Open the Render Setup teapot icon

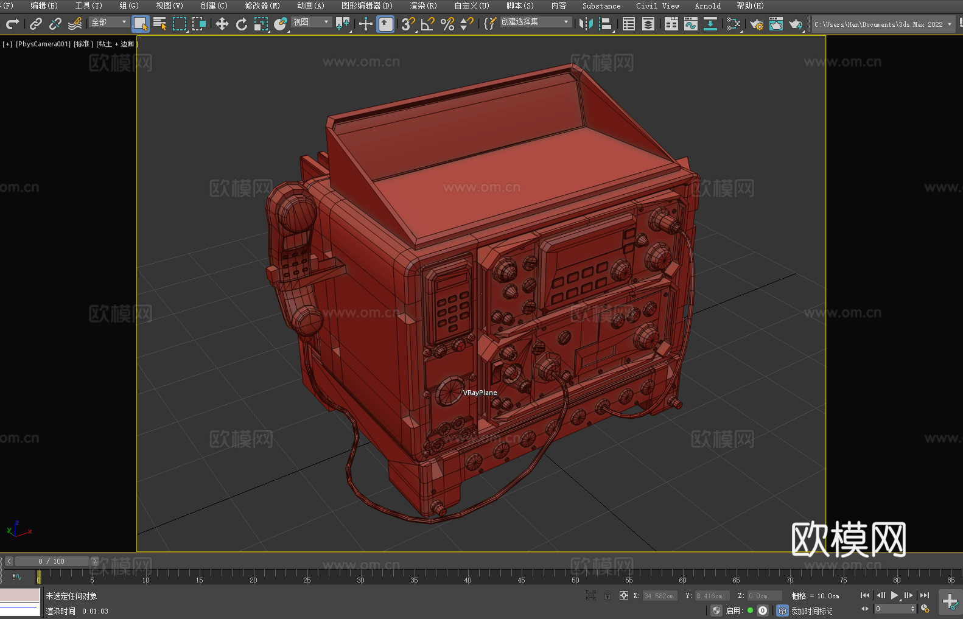(x=756, y=24)
